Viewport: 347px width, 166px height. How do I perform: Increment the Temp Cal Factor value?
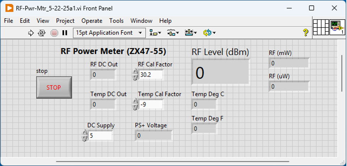[135, 101]
